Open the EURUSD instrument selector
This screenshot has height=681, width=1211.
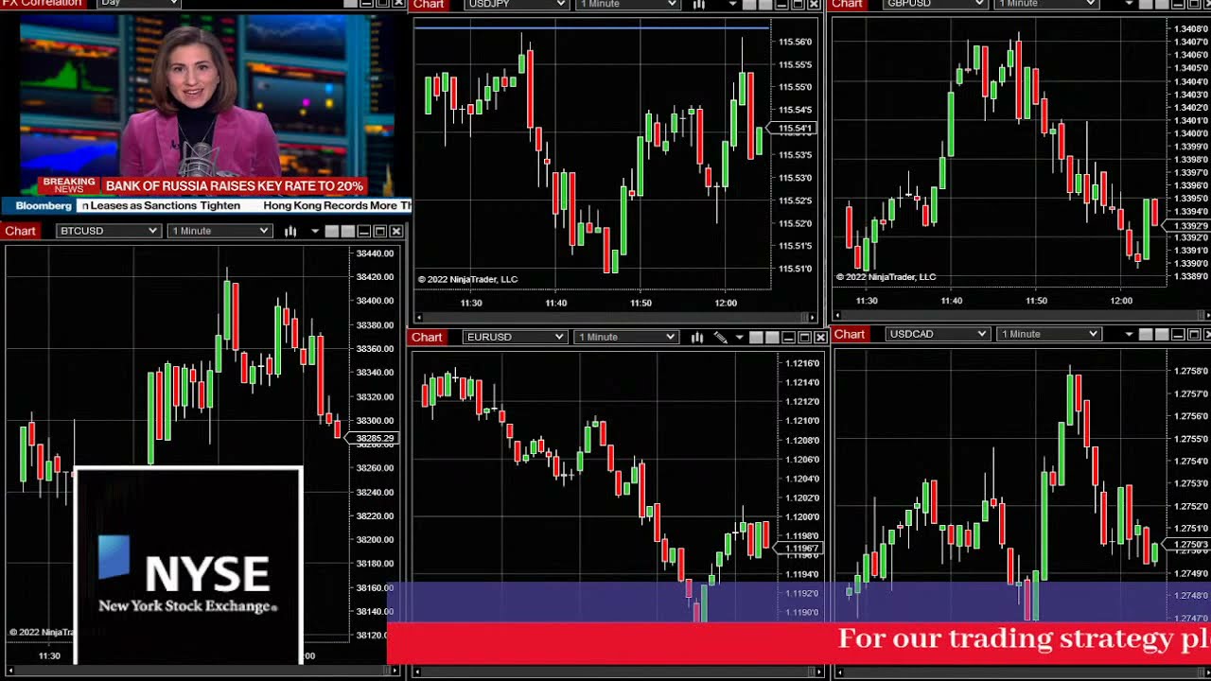(x=515, y=337)
